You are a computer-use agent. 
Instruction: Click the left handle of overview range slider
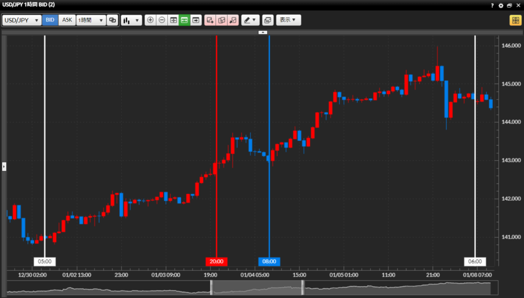(211, 287)
